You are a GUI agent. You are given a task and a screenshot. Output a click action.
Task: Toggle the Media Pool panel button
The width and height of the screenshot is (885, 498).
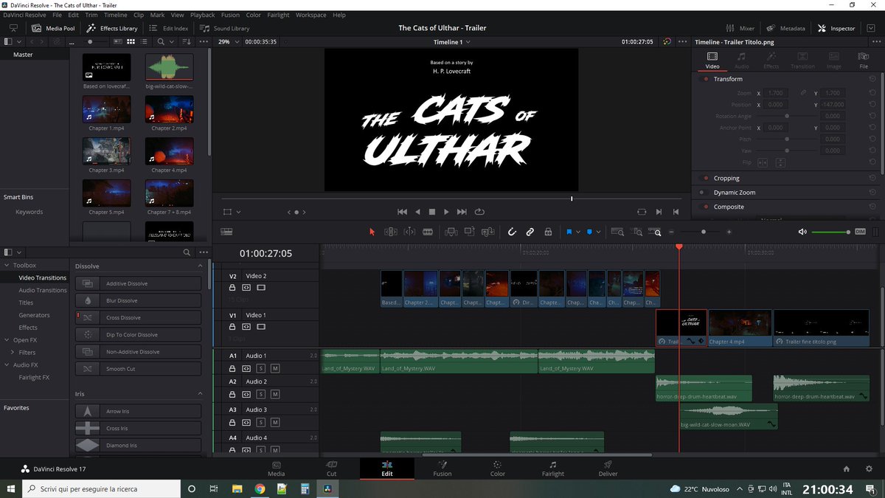click(x=52, y=28)
